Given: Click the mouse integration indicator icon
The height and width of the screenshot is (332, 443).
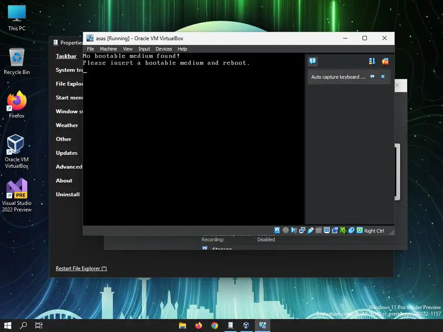Looking at the screenshot, I should point(351,230).
